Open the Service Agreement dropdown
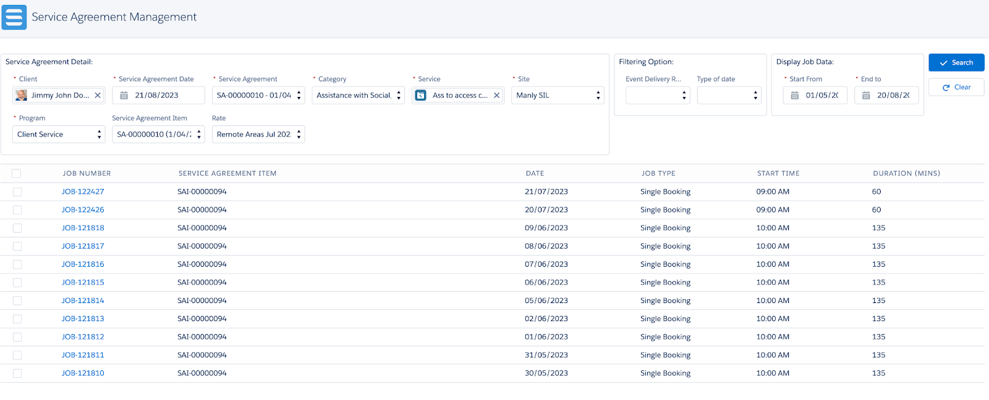 (x=258, y=95)
